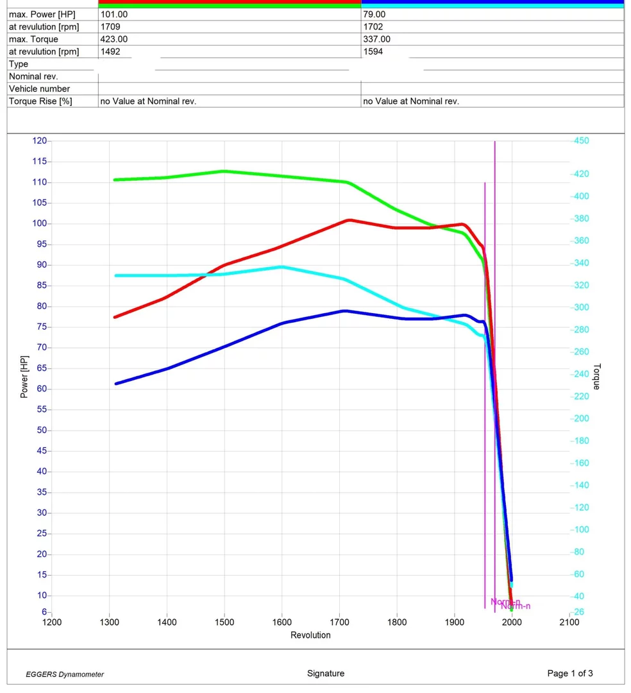The width and height of the screenshot is (631, 693).
Task: Click the Type row label
Action: click(x=19, y=64)
